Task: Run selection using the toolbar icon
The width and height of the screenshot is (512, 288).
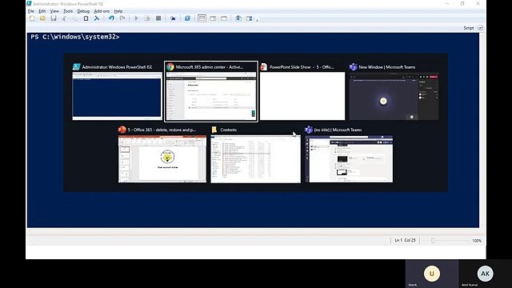Action: (x=147, y=18)
